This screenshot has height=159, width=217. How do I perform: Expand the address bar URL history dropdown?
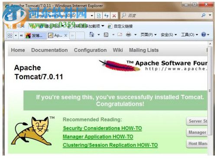coord(92,16)
